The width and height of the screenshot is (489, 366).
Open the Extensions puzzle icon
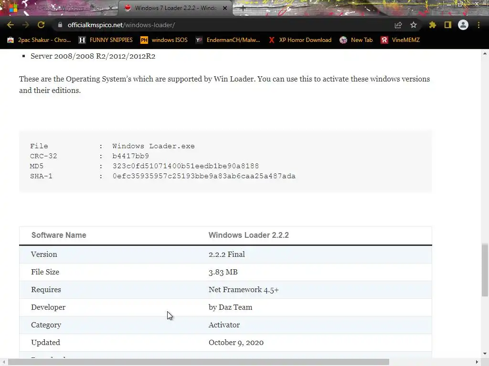coord(432,25)
